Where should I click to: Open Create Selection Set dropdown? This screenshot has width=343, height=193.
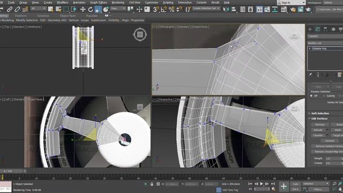[206, 9]
